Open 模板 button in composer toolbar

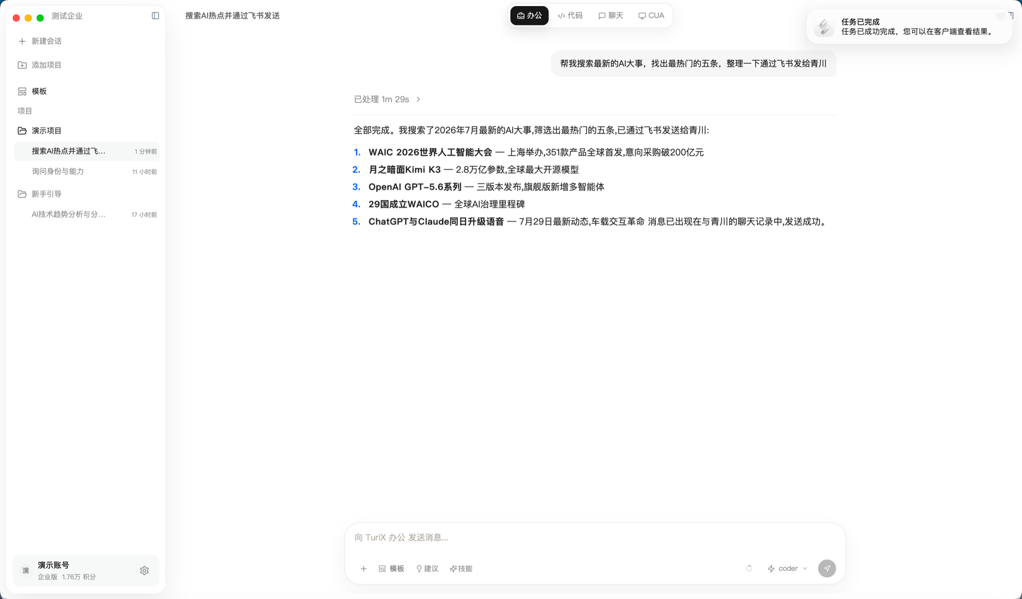[391, 568]
